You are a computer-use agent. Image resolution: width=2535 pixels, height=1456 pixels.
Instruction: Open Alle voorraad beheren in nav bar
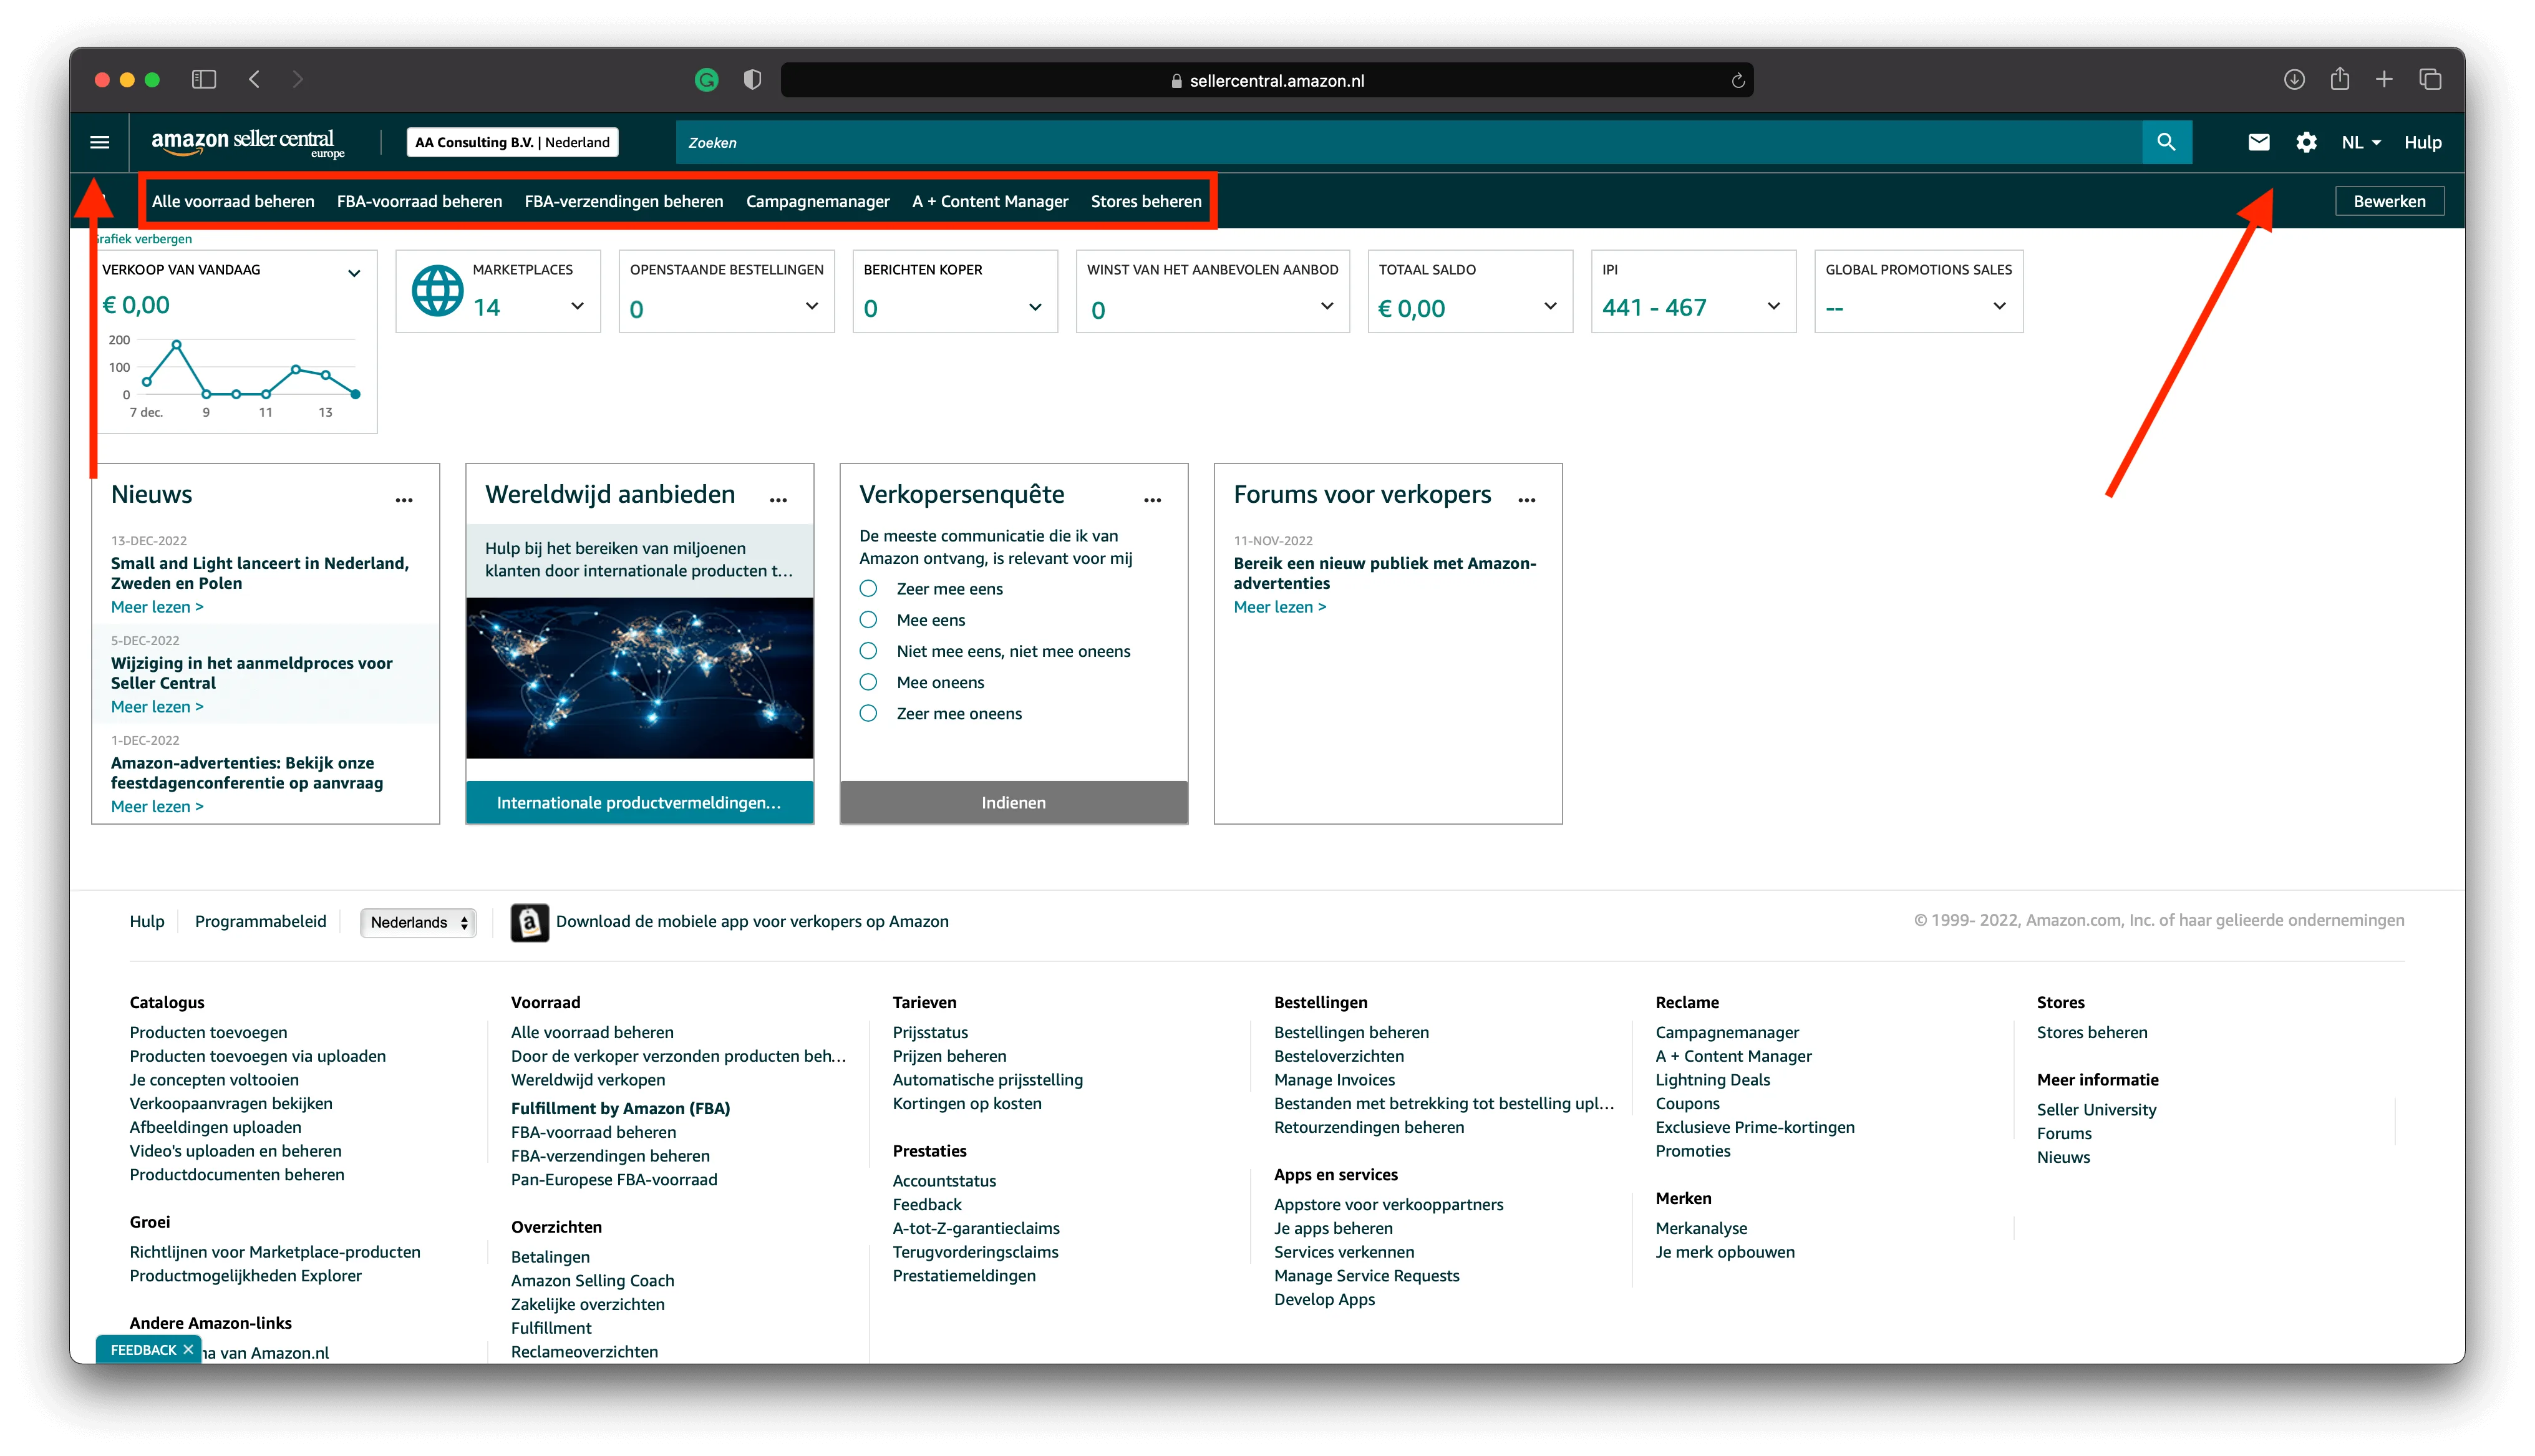pyautogui.click(x=233, y=201)
